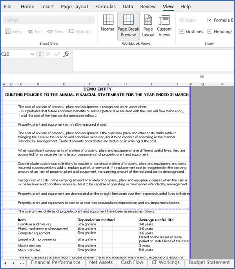The image size is (235, 269).
Task: Click the '3-8 years' cell
Action: (x=146, y=224)
